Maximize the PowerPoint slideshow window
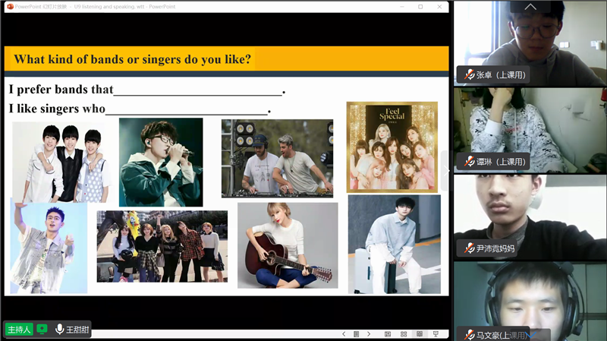 420,7
